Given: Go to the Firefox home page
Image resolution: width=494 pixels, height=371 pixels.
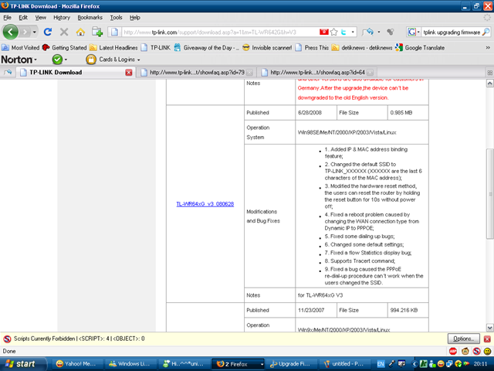Looking at the screenshot, I should (81, 32).
